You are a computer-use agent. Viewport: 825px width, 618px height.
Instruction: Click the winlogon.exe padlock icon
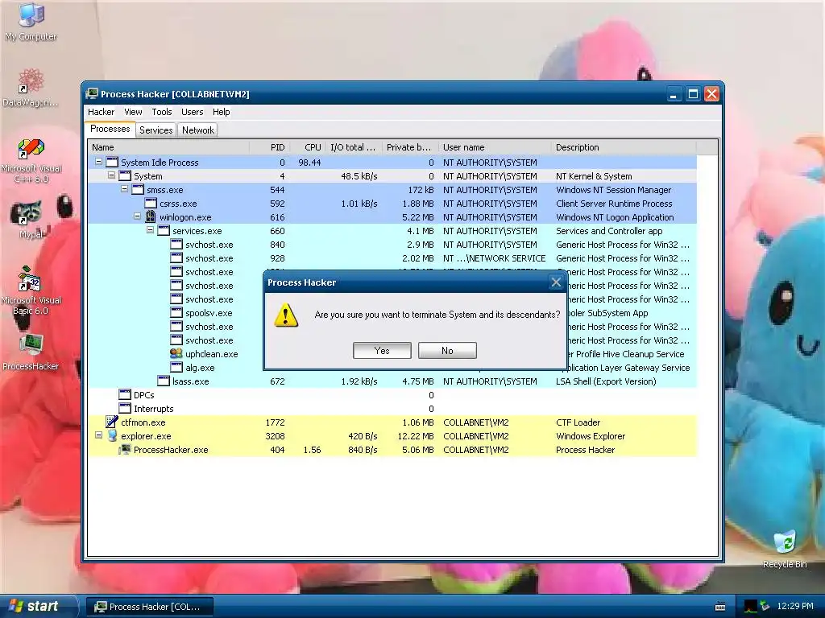(x=151, y=216)
